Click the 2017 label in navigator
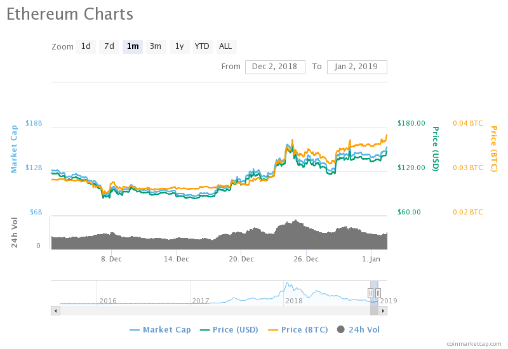The width and height of the screenshot is (508, 349). (201, 301)
